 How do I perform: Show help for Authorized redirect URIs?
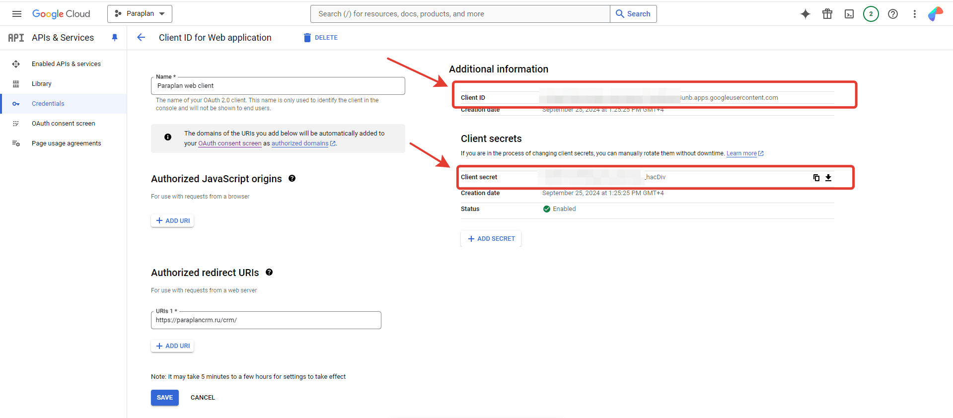click(269, 273)
